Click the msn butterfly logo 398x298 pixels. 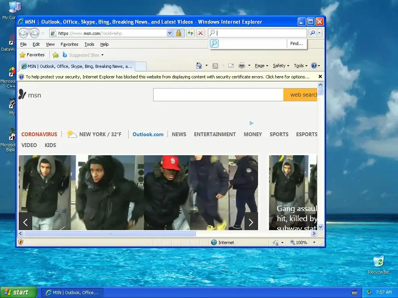22,94
